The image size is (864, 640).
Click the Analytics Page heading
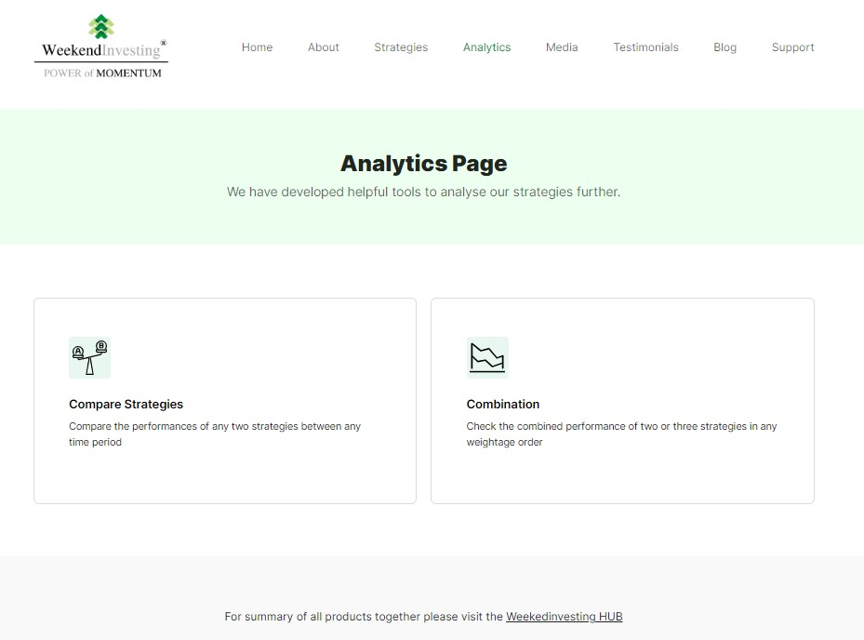click(x=424, y=164)
